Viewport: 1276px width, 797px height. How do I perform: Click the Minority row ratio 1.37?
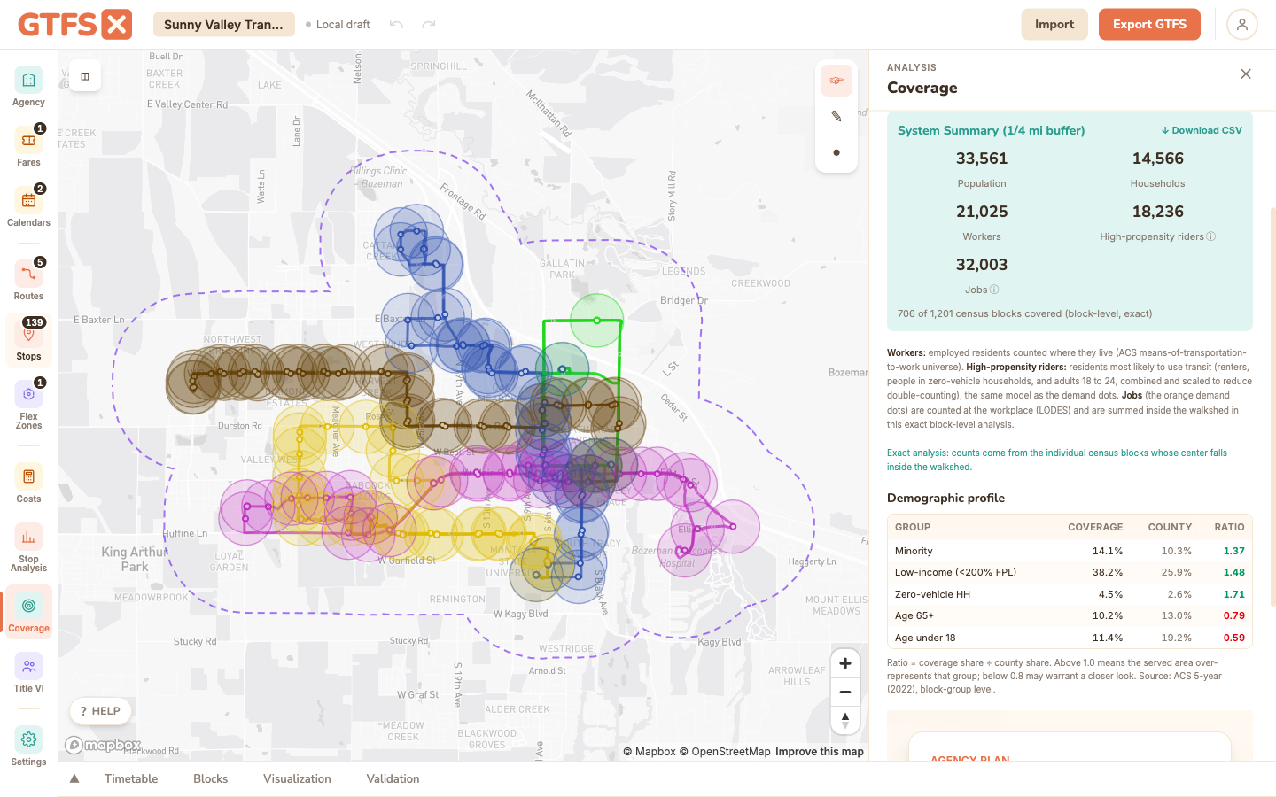pyautogui.click(x=1233, y=551)
